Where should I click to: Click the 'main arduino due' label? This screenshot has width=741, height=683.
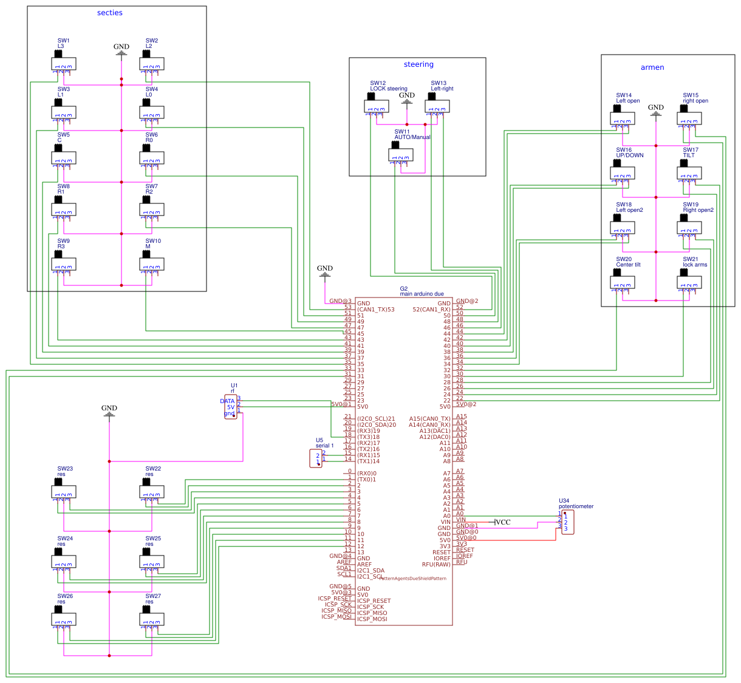(422, 294)
